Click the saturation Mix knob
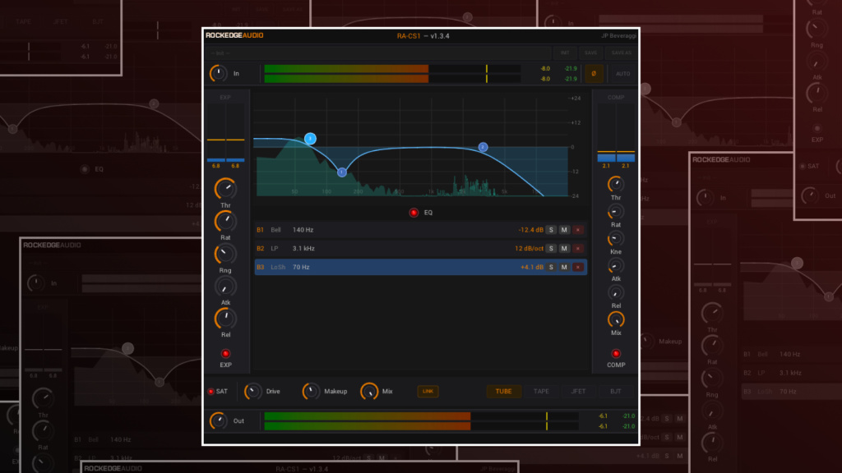The height and width of the screenshot is (473, 842). 369,392
